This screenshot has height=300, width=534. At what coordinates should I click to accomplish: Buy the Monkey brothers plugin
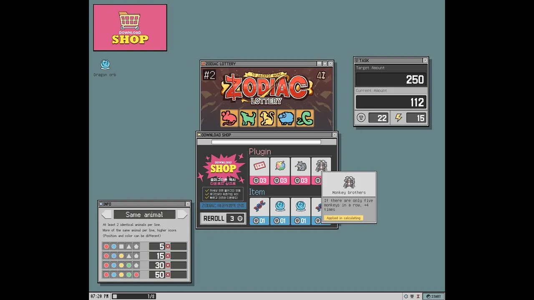pyautogui.click(x=321, y=167)
